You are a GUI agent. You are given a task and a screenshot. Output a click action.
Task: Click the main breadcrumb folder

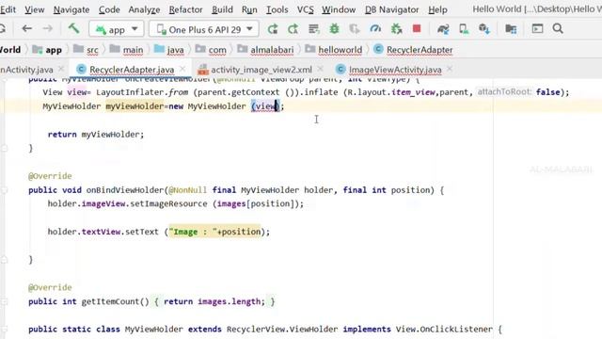point(126,50)
